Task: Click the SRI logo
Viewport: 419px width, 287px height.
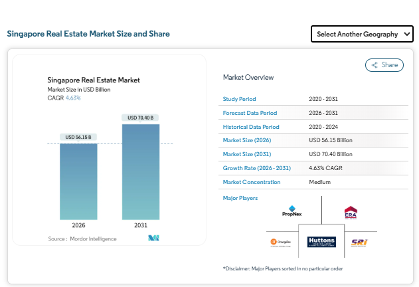Action: pos(359,242)
